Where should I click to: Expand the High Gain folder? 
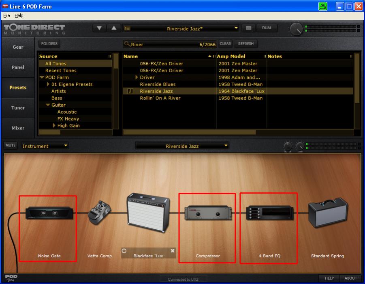pyautogui.click(x=54, y=125)
